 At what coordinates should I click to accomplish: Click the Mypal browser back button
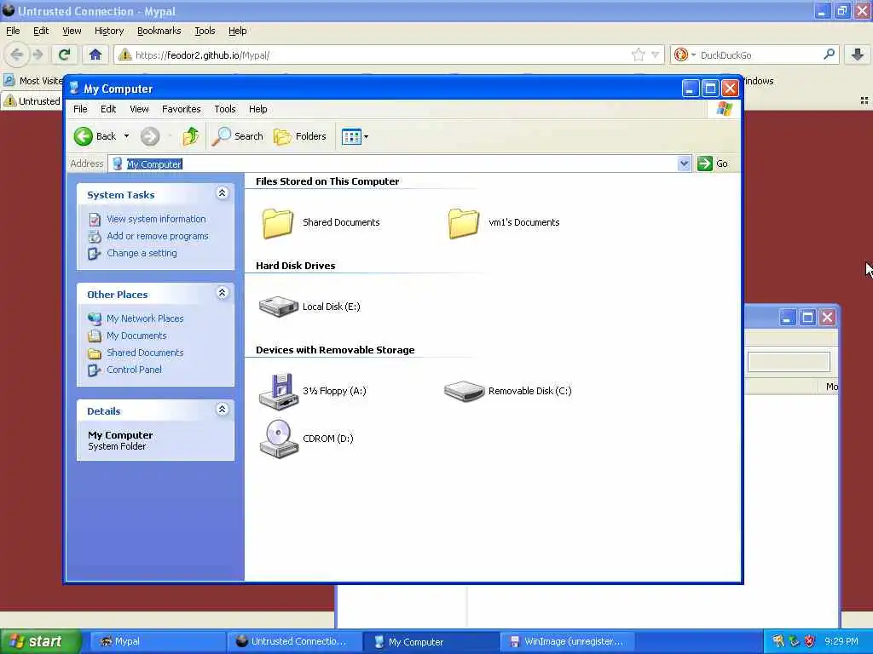17,54
